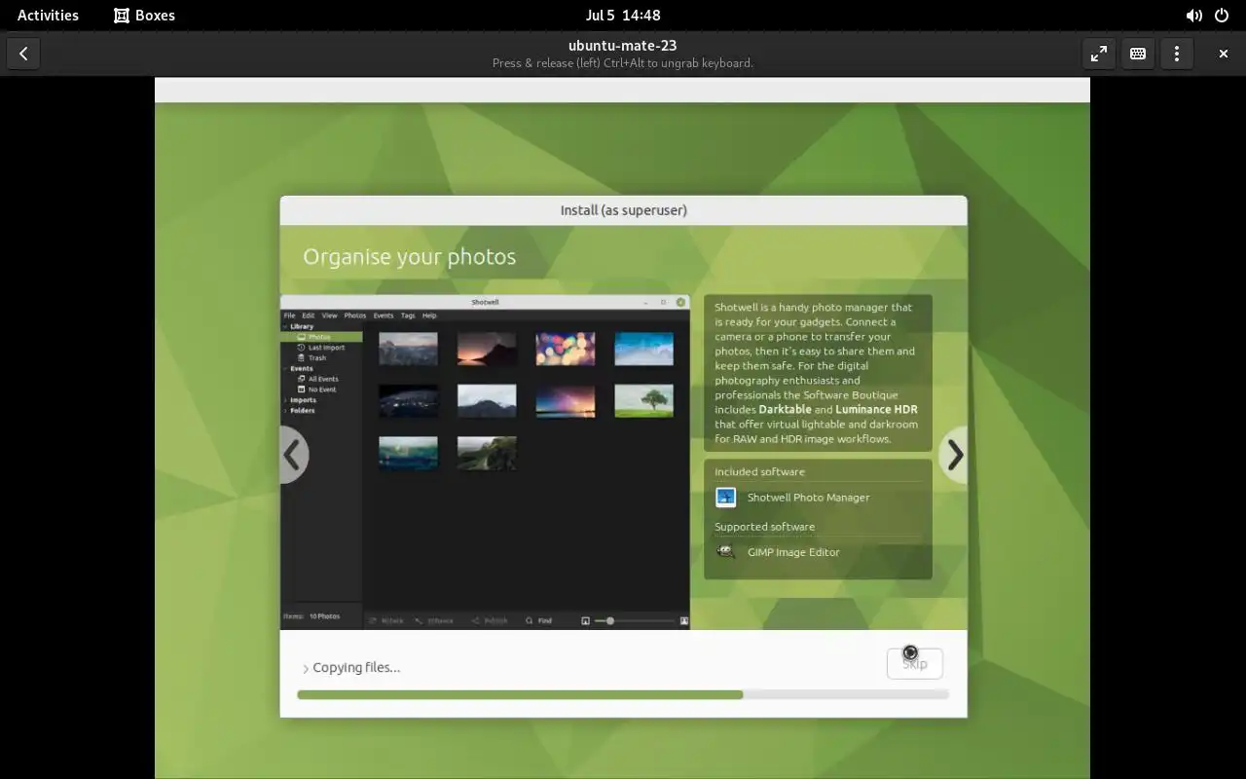This screenshot has height=779, width=1246.
Task: Open the power menu in the top bar
Action: click(1222, 16)
